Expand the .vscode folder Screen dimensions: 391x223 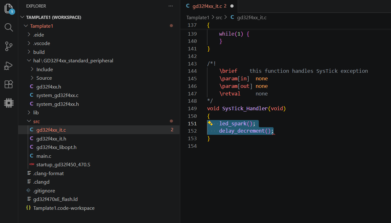coord(29,43)
